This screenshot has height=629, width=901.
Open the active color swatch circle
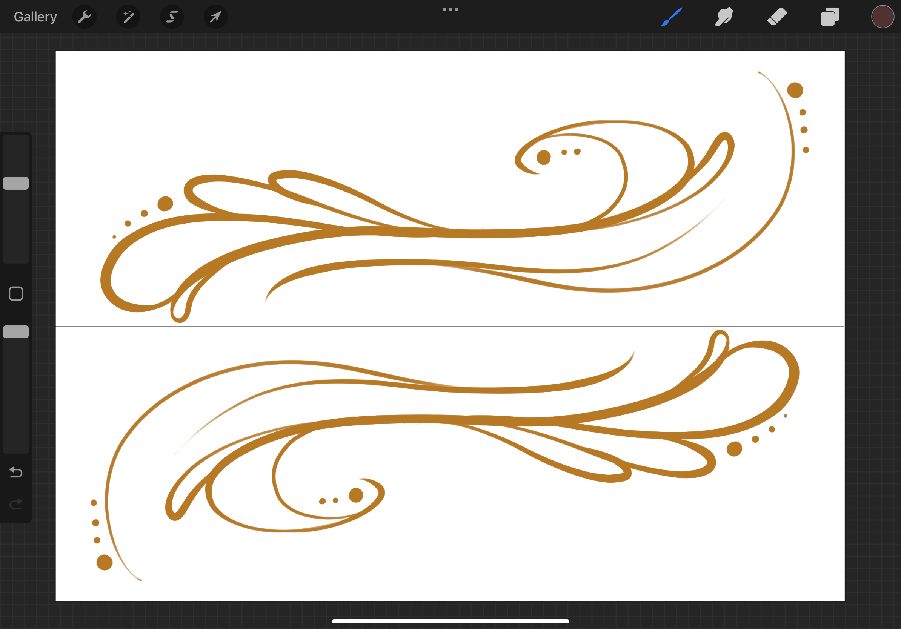[883, 17]
